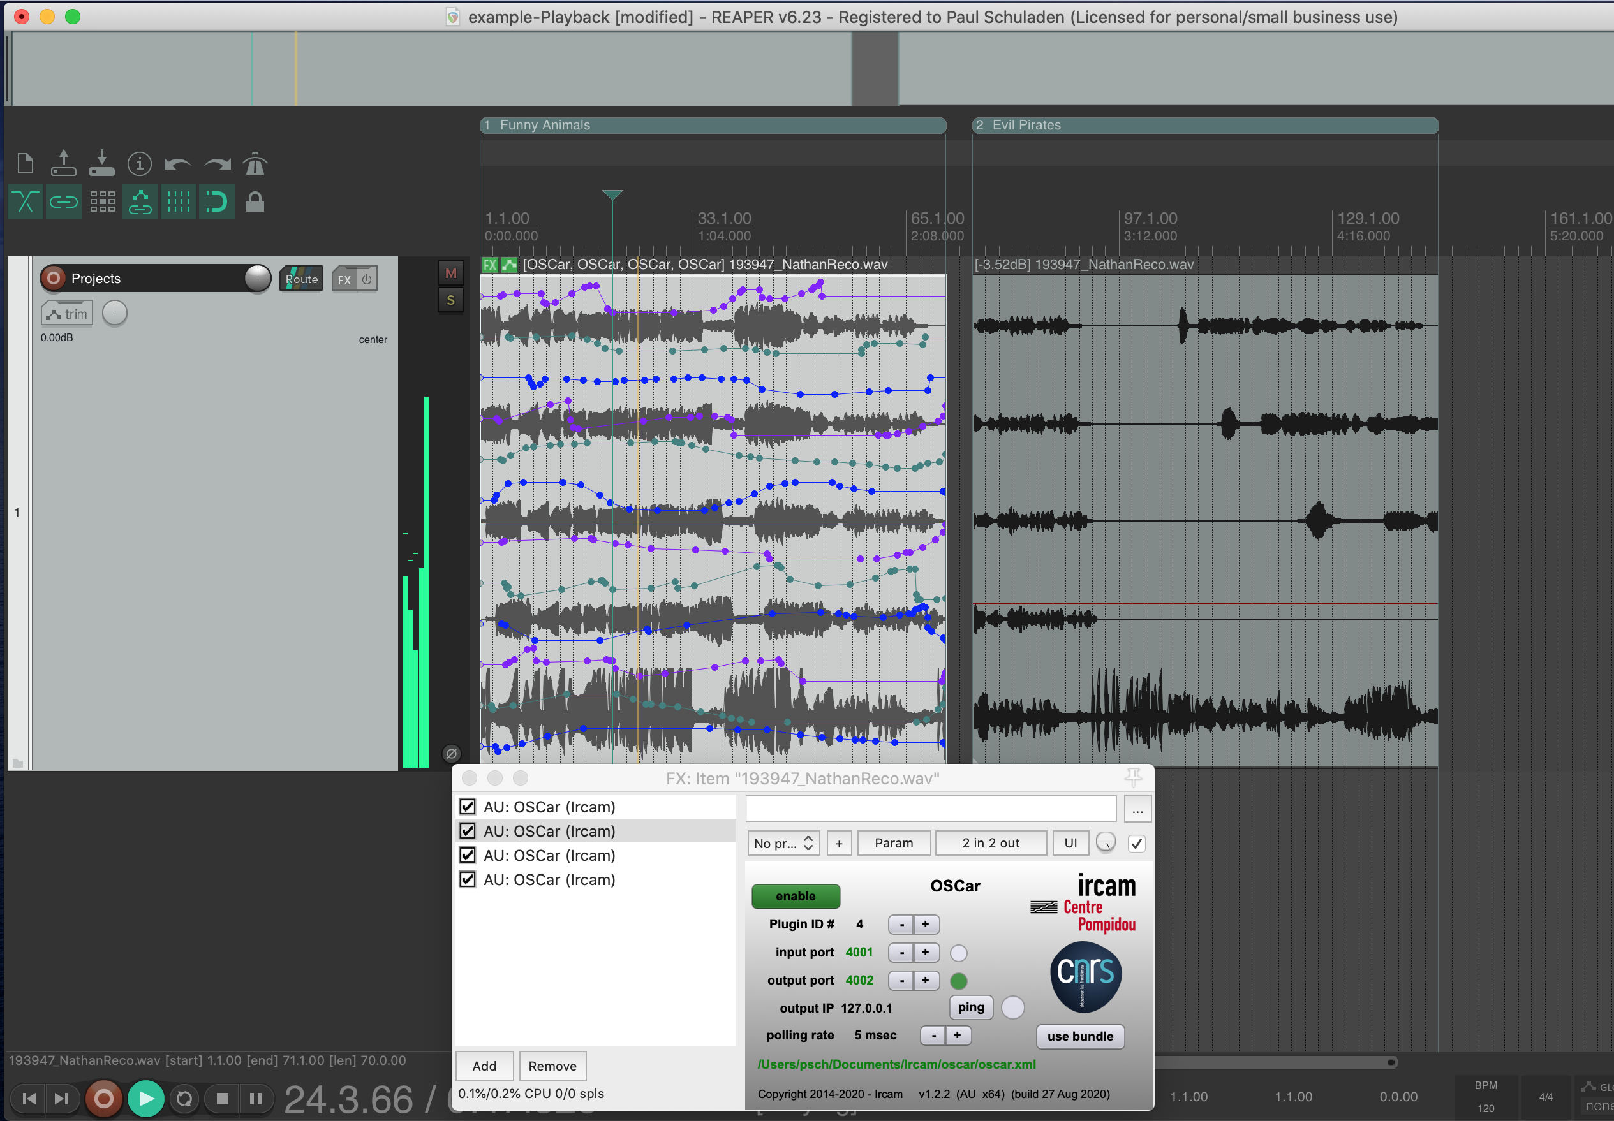Arm record on the Projects track
Image resolution: width=1614 pixels, height=1121 pixels.
pos(53,278)
